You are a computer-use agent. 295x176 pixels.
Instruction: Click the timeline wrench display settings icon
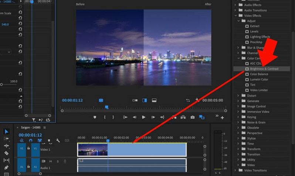click(x=58, y=141)
